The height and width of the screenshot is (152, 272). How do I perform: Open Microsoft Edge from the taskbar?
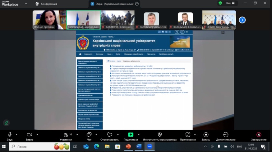[x=97, y=147]
